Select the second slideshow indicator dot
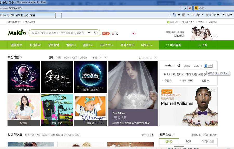The image size is (234, 149). click(143, 58)
